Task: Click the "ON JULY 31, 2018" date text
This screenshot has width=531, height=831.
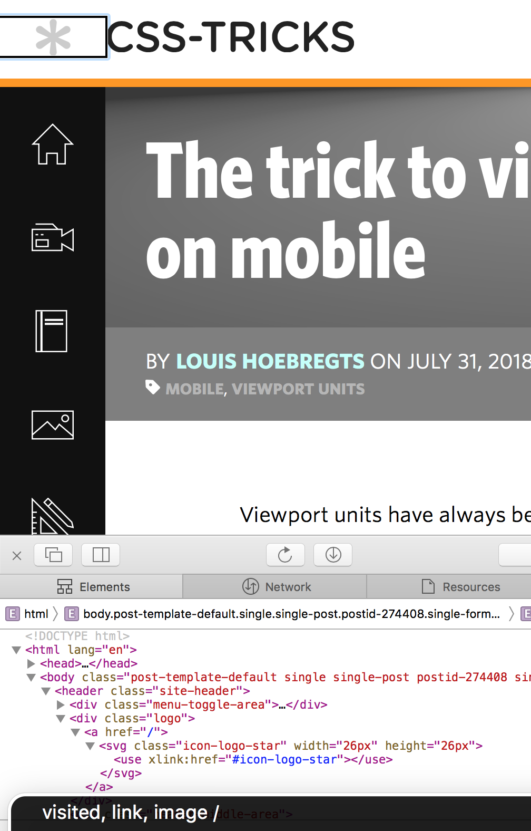Action: 450,361
